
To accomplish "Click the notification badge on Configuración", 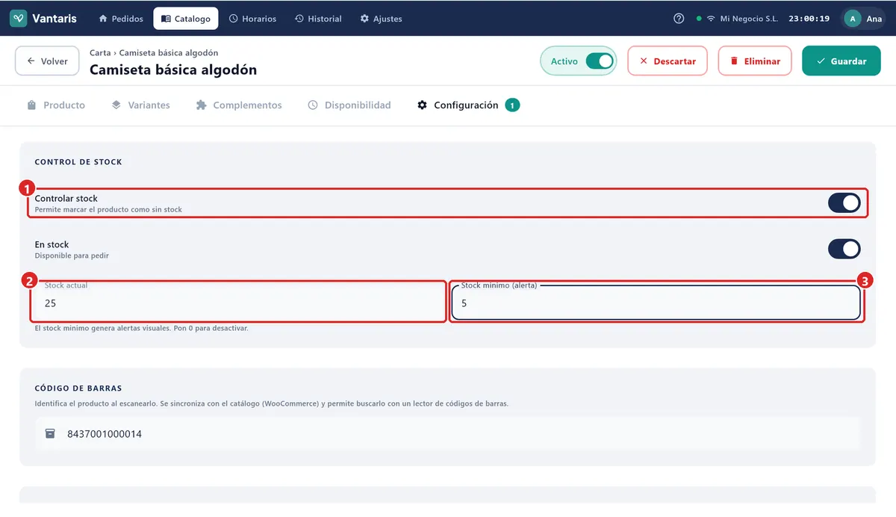I will (x=512, y=105).
